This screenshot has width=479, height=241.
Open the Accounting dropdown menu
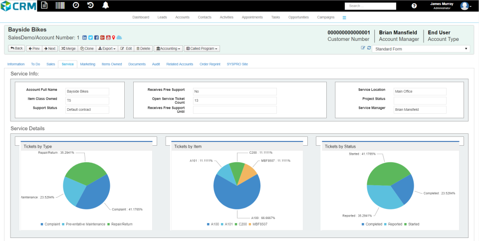click(168, 48)
